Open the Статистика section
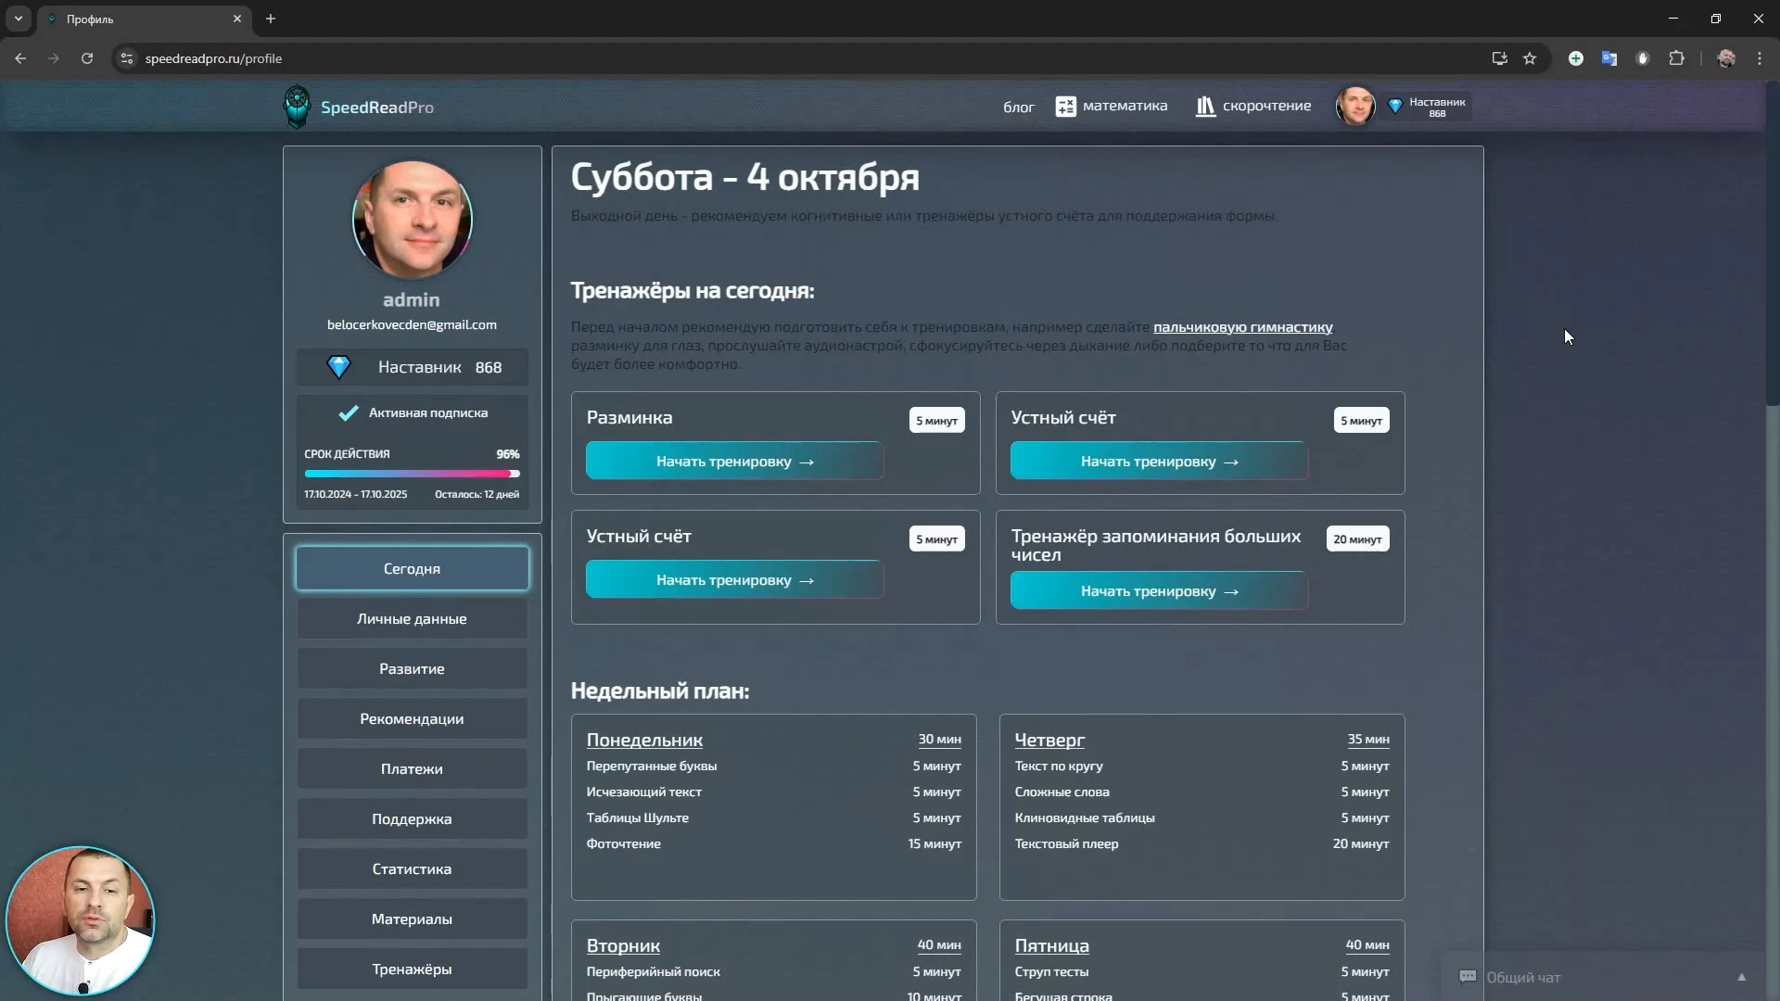Screen dimensions: 1780x1001 pos(413,868)
